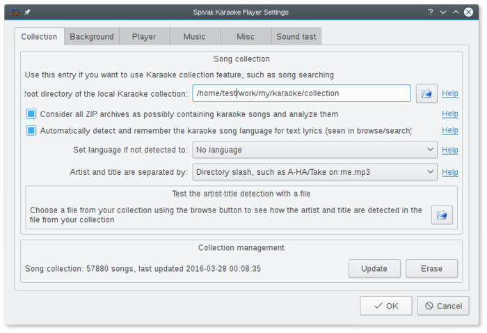Click the application icon in the title bar

click(14, 12)
